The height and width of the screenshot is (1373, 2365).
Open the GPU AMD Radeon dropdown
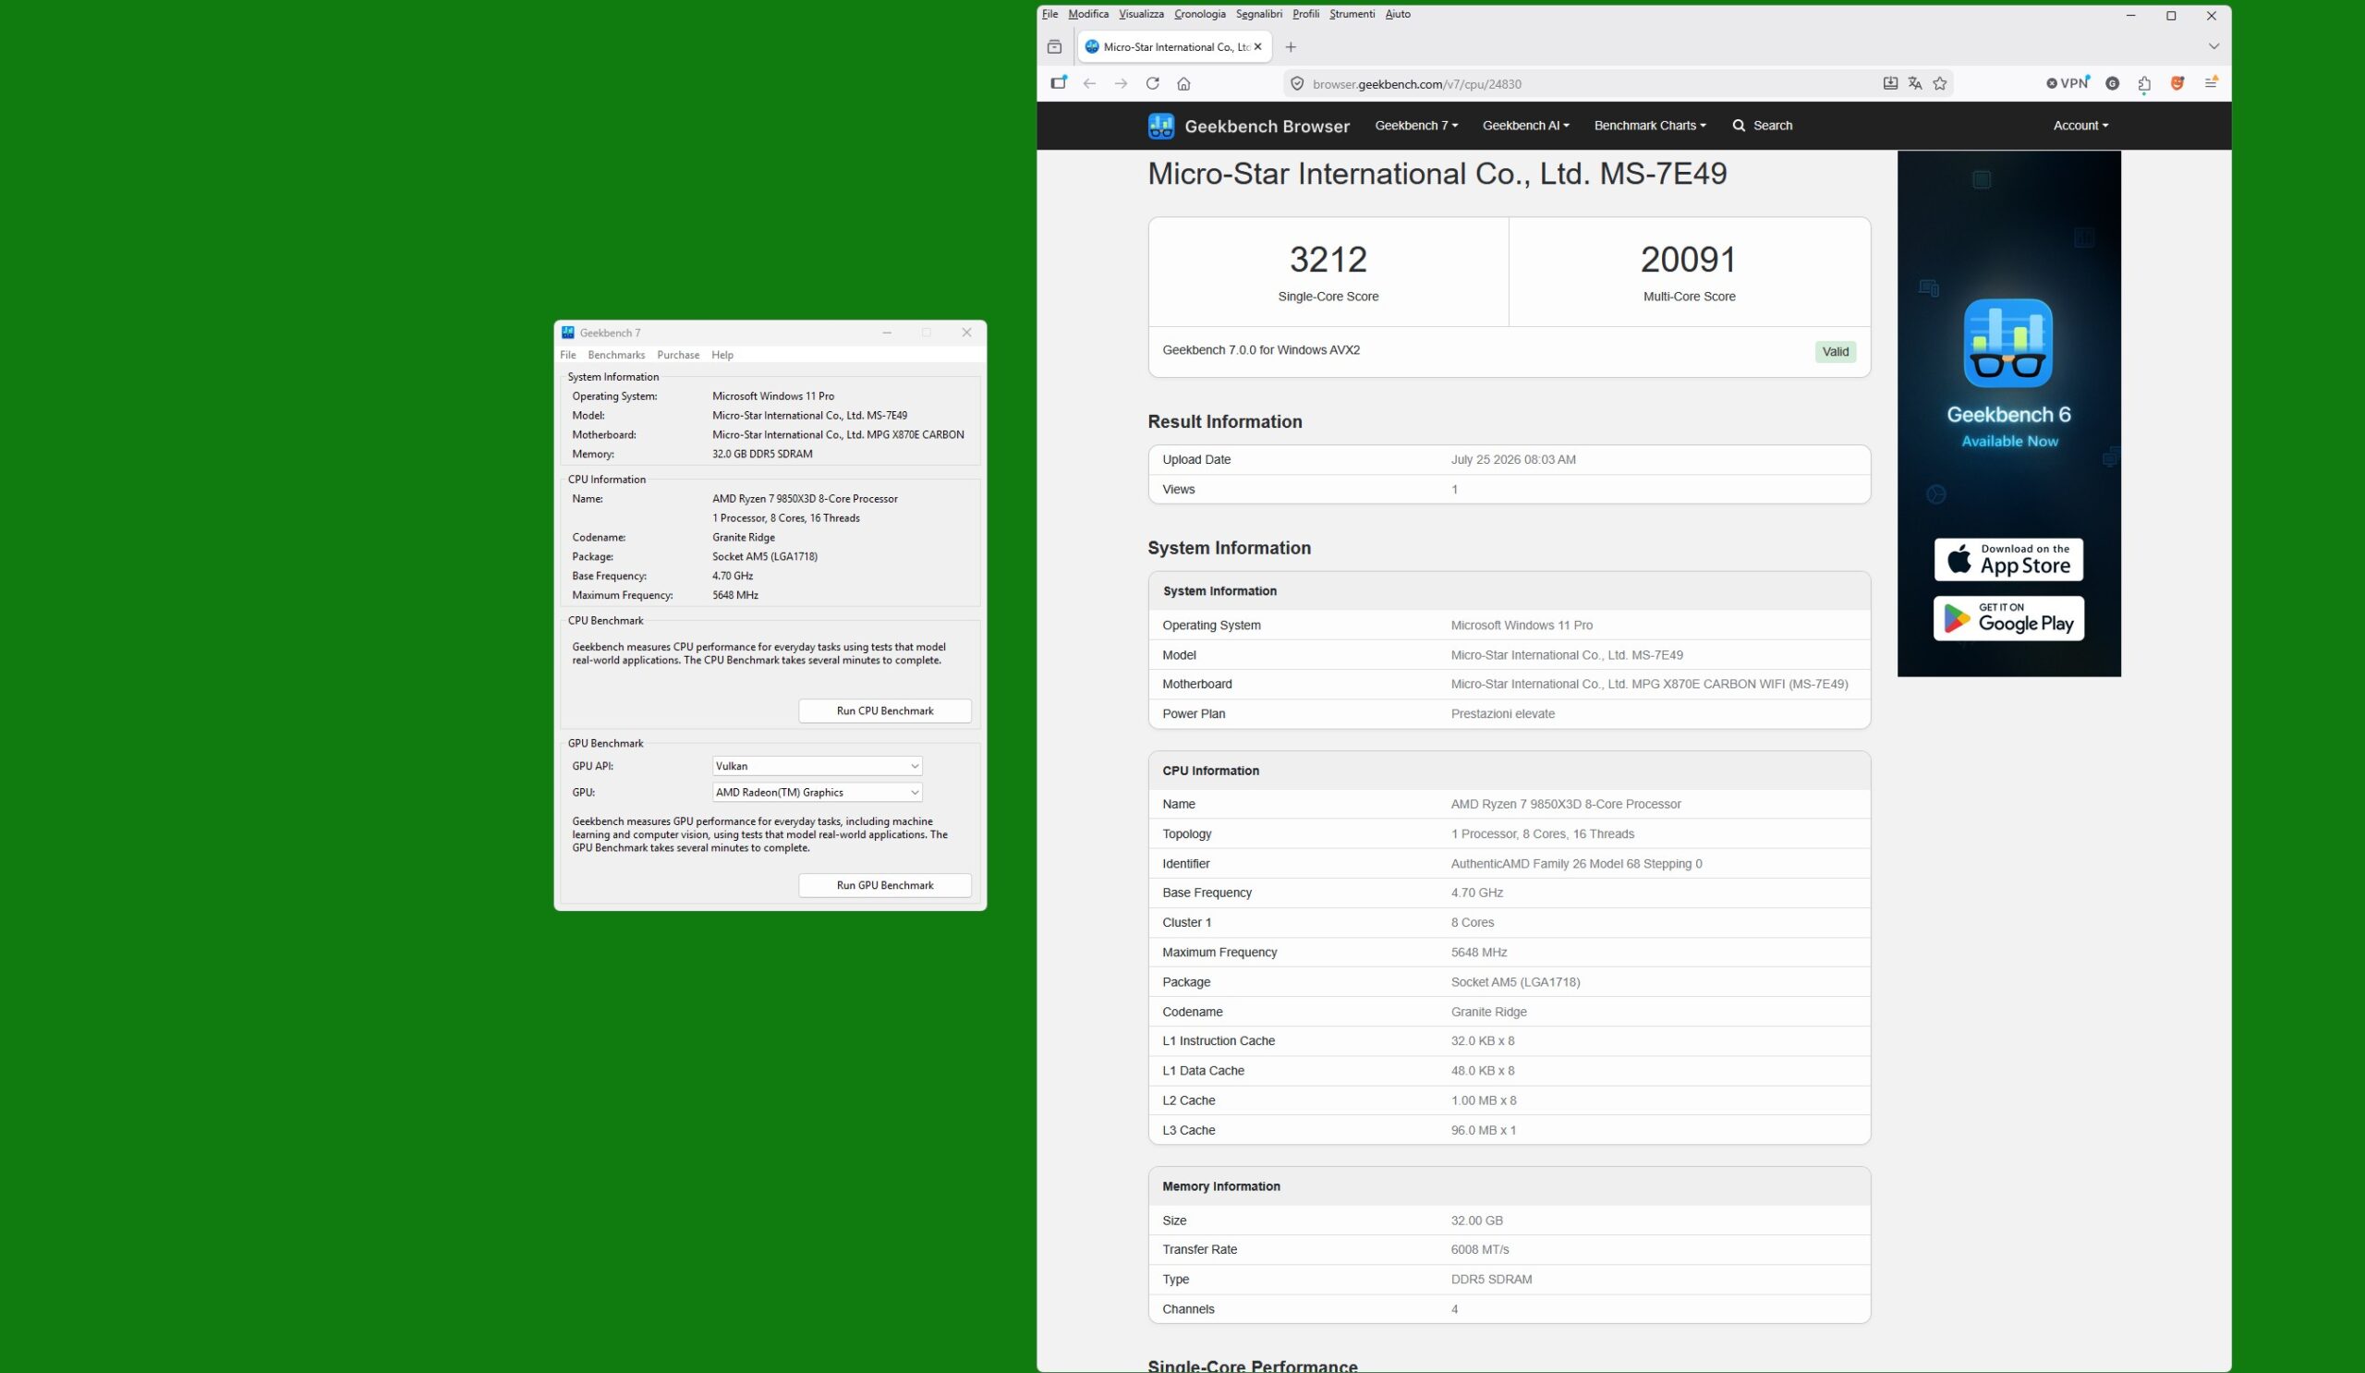click(x=817, y=792)
